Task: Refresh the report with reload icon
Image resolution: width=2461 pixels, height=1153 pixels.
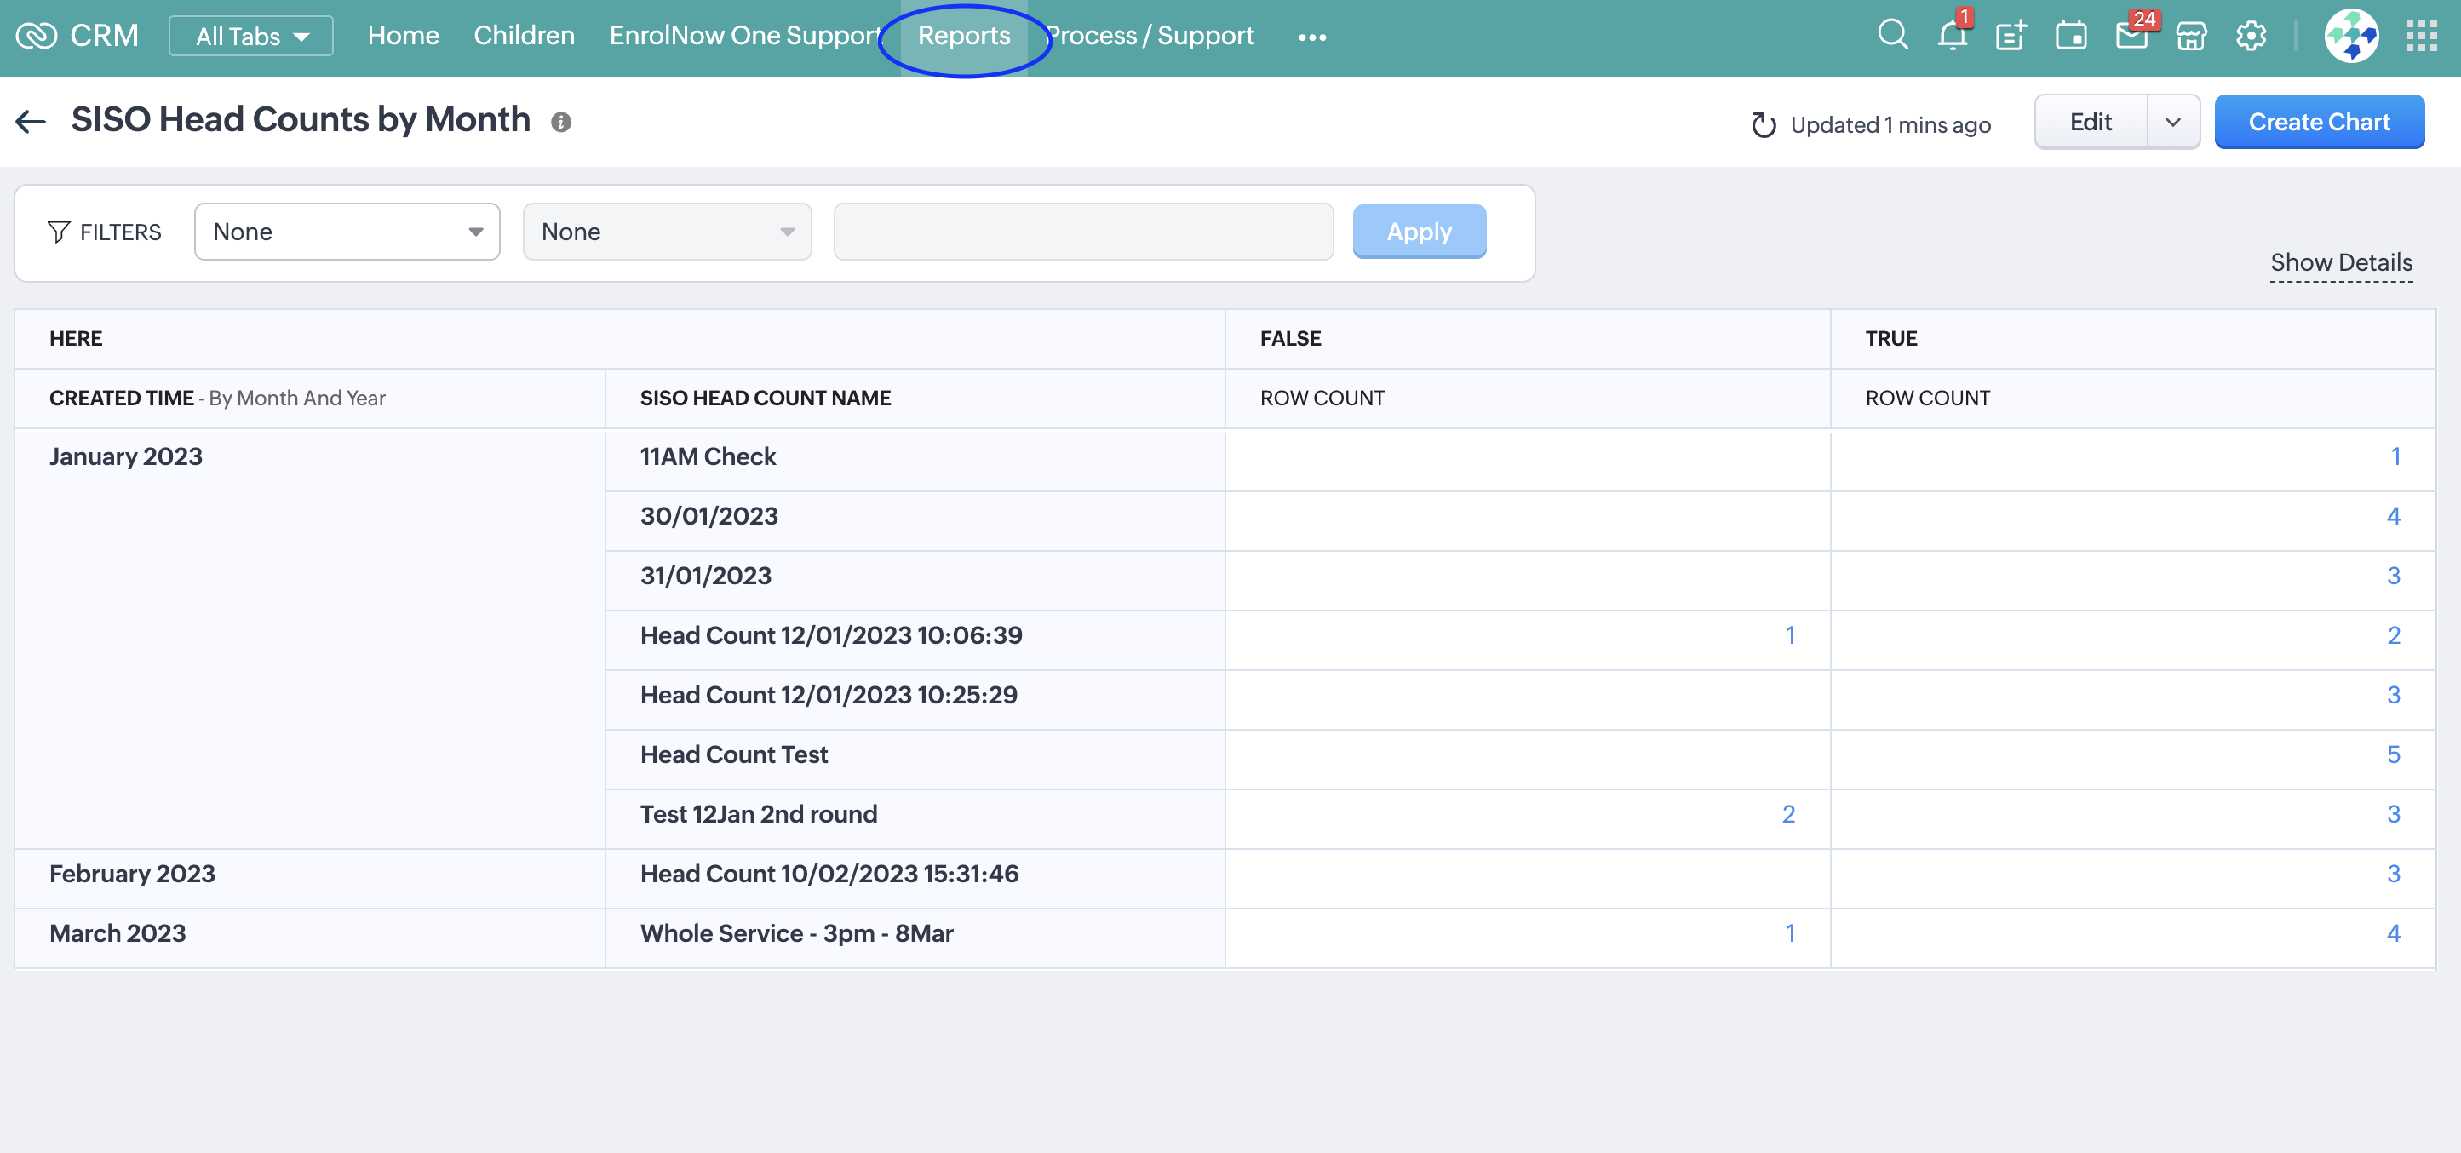Action: coord(1764,125)
